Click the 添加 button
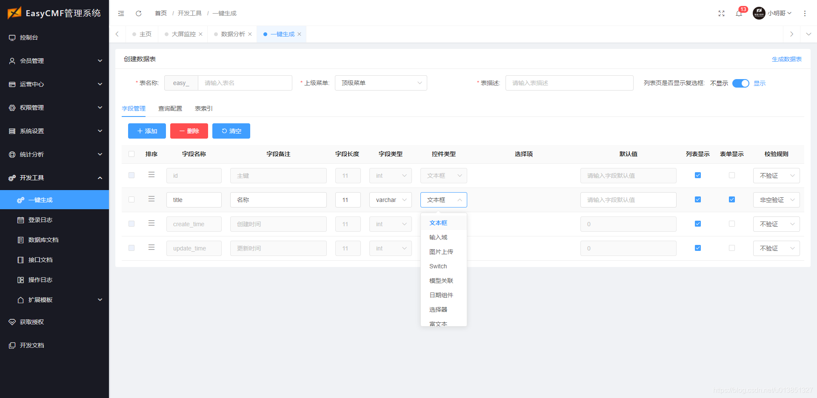This screenshot has height=398, width=817. click(x=147, y=131)
